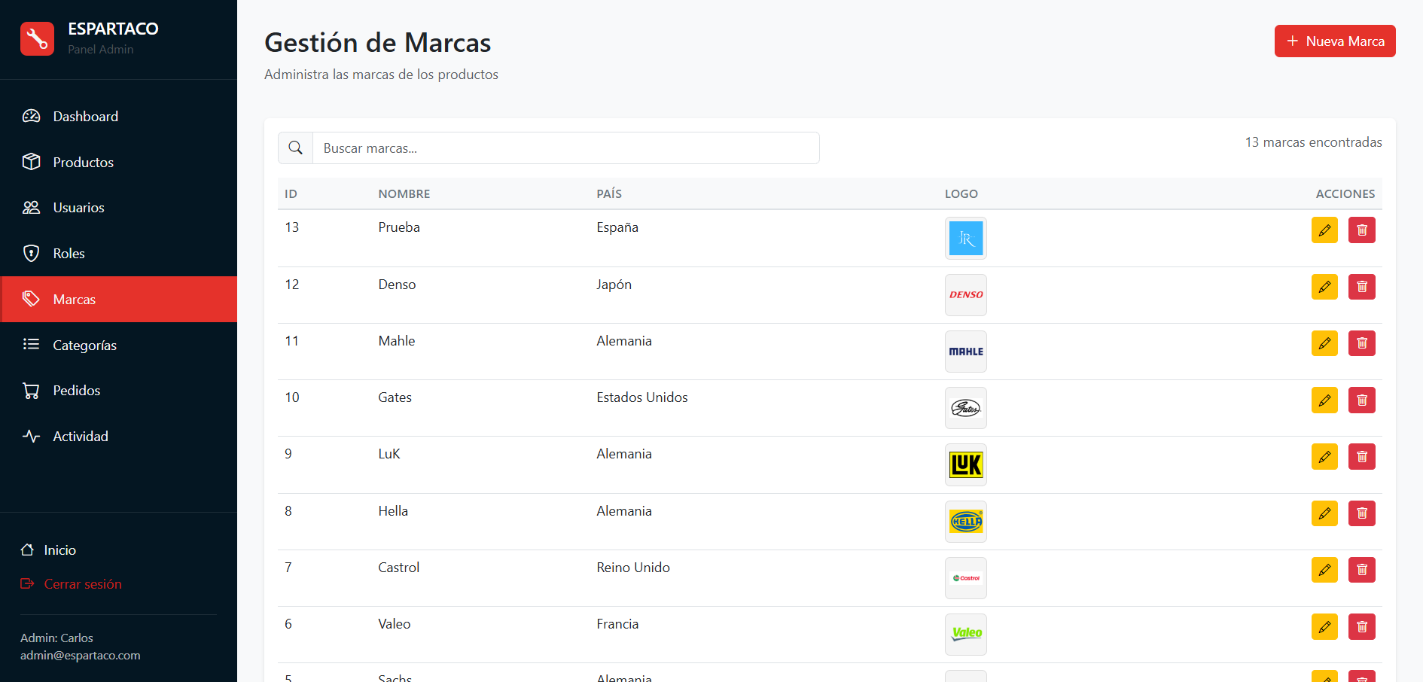Click the brand name Denso

397,285
